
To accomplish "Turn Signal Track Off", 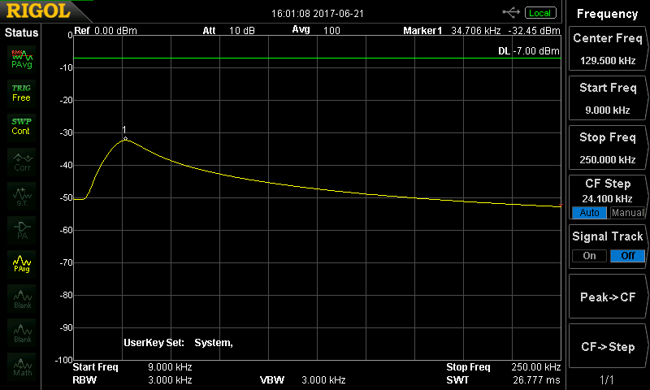I will point(627,256).
